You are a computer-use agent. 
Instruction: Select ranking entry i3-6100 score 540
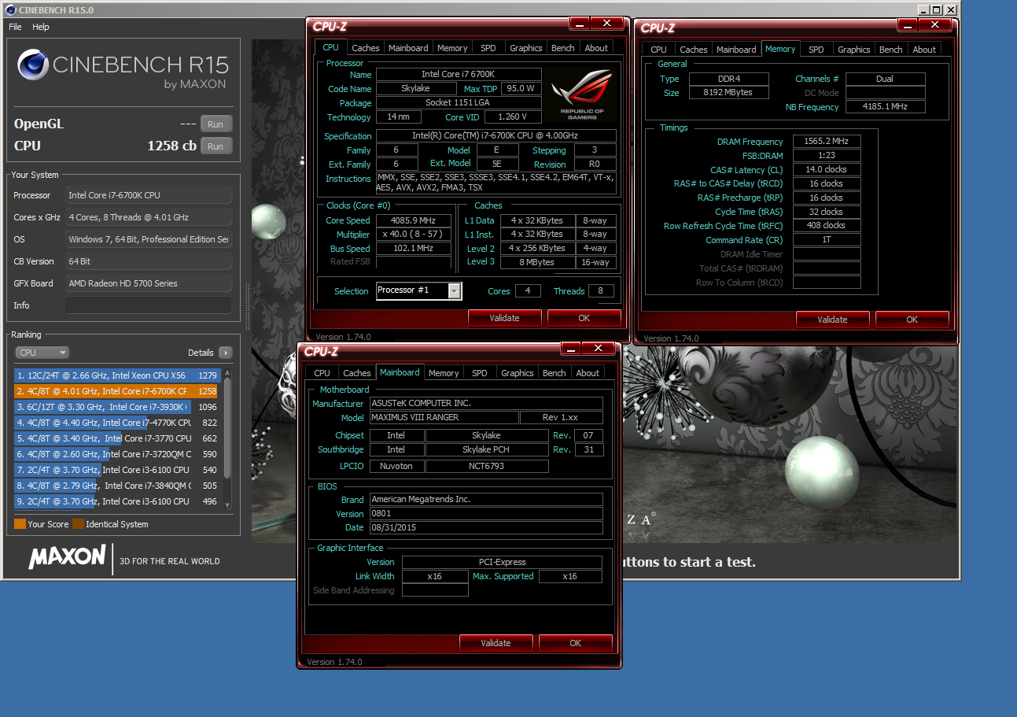pyautogui.click(x=116, y=470)
